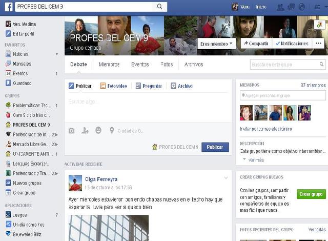Click the Compartir button
Image resolution: width=328 pixels, height=241 pixels.
point(256,43)
